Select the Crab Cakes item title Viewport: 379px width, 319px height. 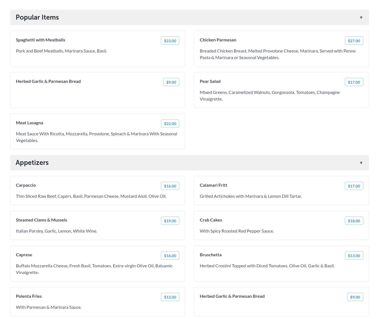pos(211,220)
